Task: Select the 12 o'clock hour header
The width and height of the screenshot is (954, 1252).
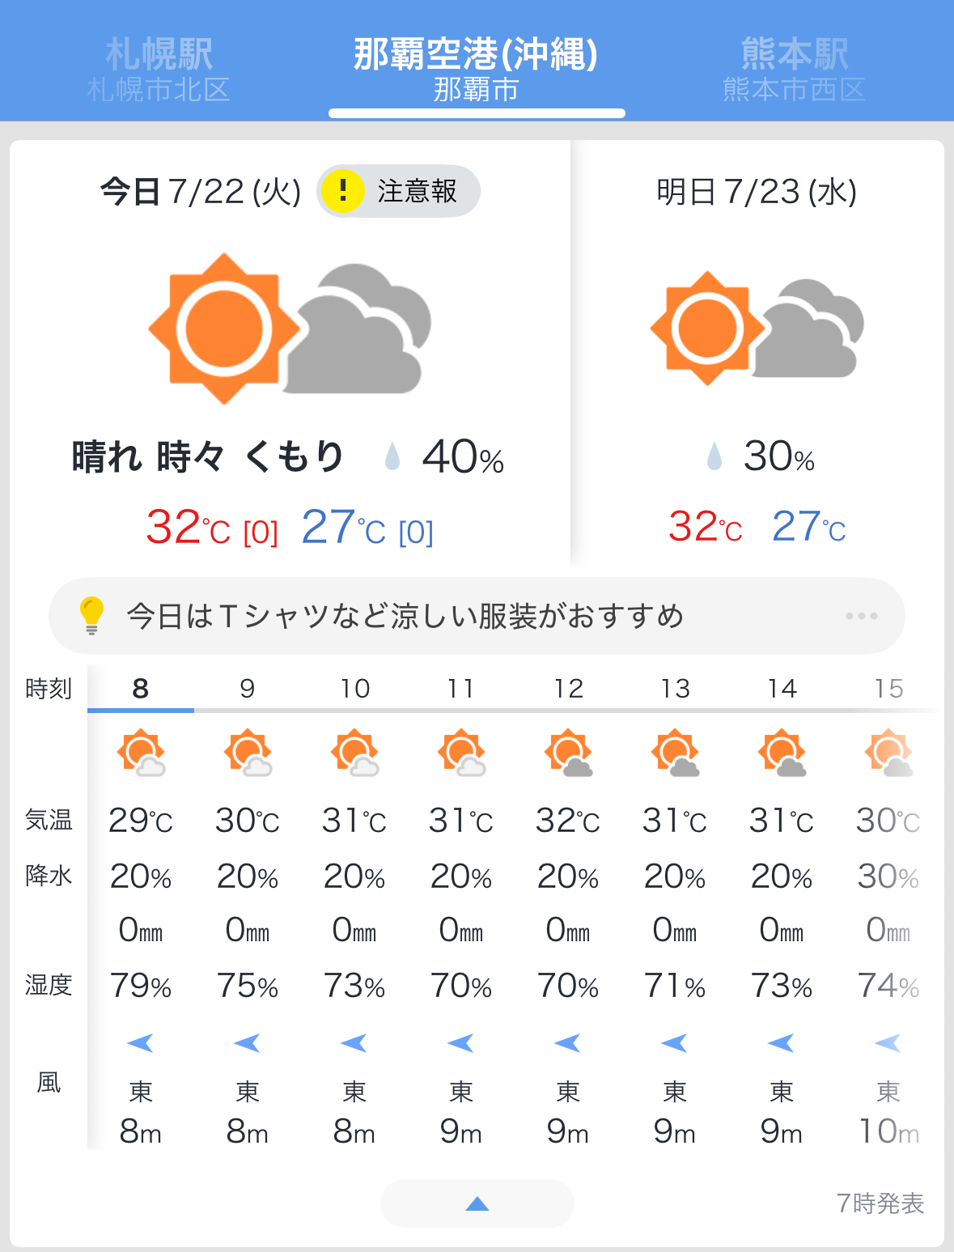Action: (x=569, y=689)
